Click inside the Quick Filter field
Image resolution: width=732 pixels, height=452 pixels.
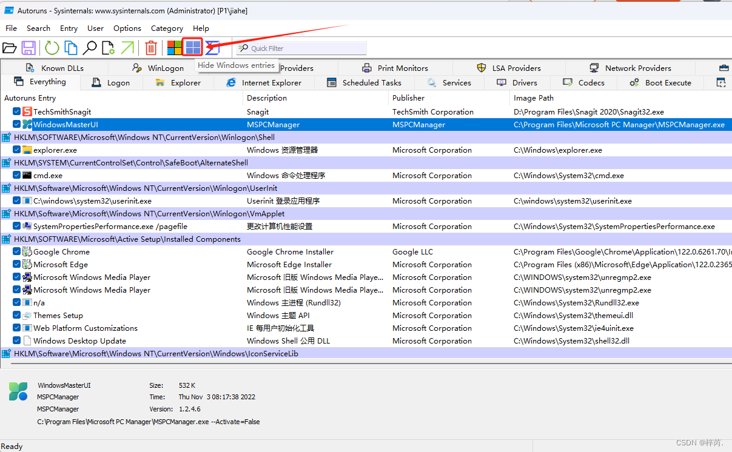pyautogui.click(x=300, y=47)
